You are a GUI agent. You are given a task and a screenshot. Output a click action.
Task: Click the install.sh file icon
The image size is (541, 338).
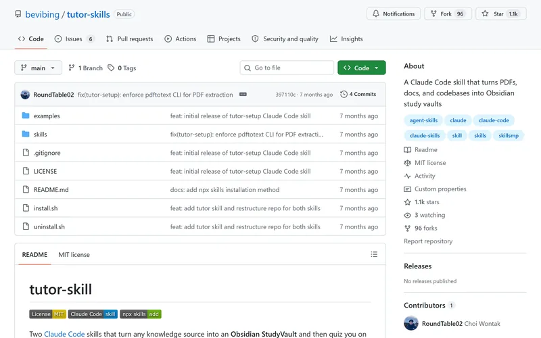[x=26, y=208]
